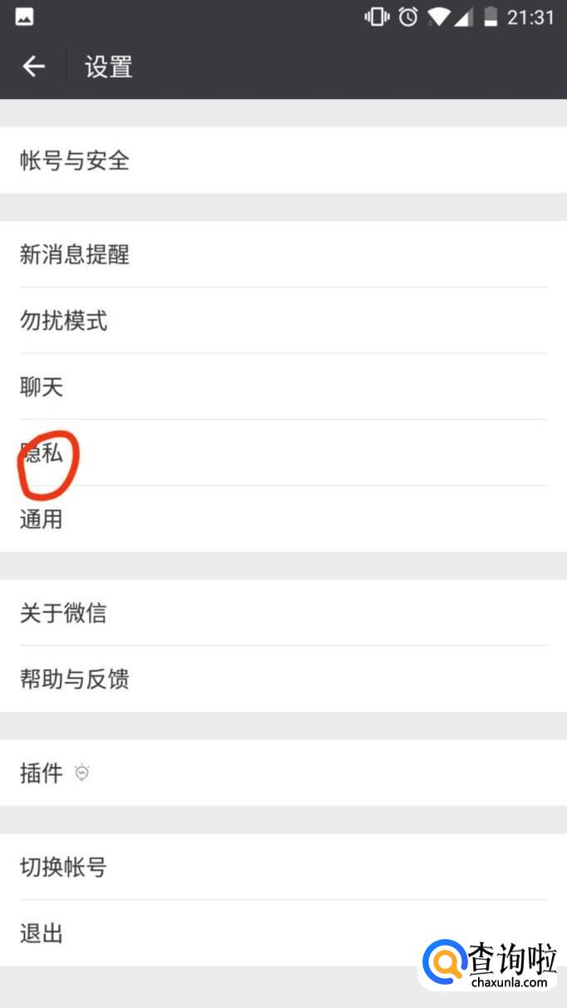Viewport: 567px width, 1008px height.
Task: Open 新消息提醒 settings
Action: (x=283, y=254)
